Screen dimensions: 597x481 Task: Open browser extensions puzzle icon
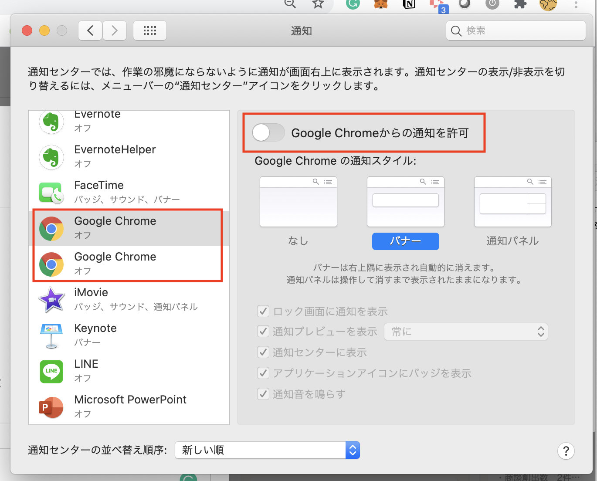click(520, 3)
